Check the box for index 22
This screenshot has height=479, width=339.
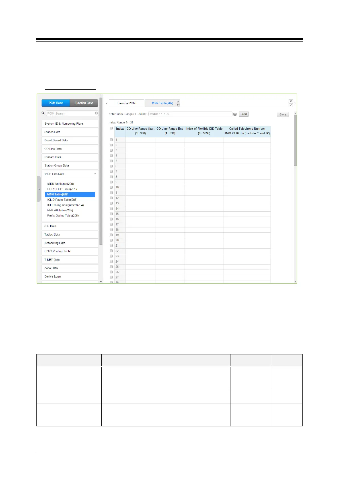[111, 251]
